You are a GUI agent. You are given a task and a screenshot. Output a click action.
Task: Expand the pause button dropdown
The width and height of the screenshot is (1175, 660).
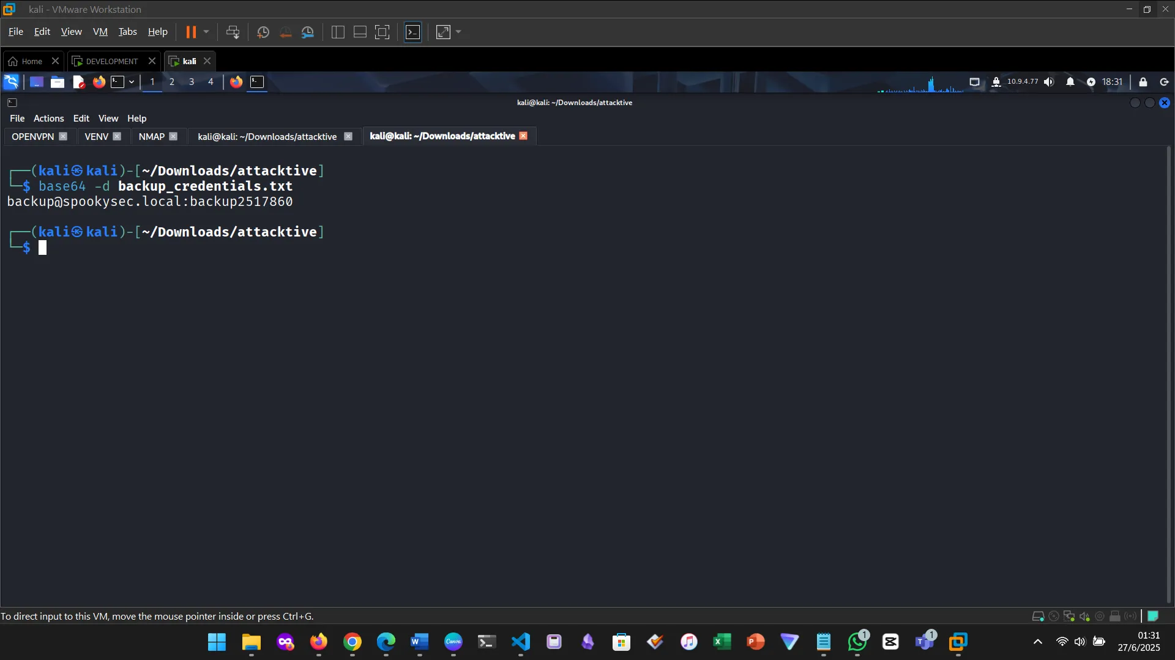pos(207,32)
